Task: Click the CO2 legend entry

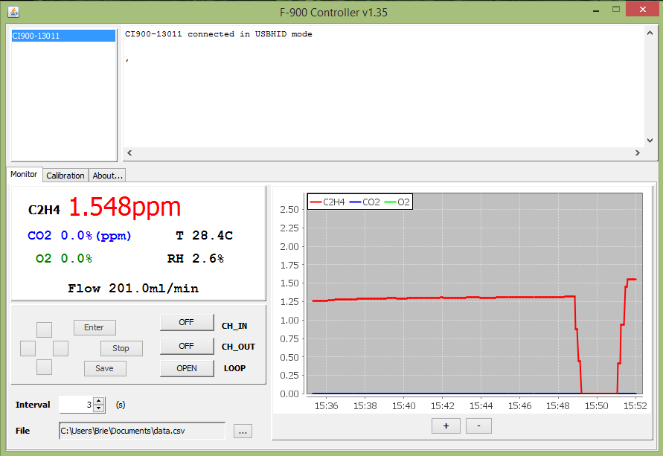Action: 365,202
